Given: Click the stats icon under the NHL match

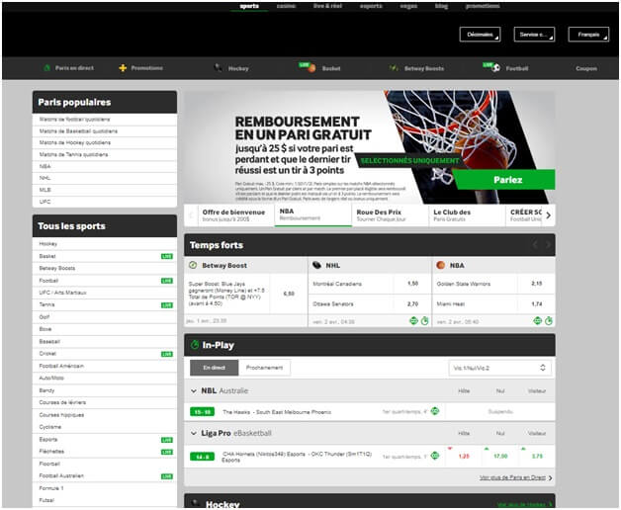Looking at the screenshot, I should [x=413, y=321].
